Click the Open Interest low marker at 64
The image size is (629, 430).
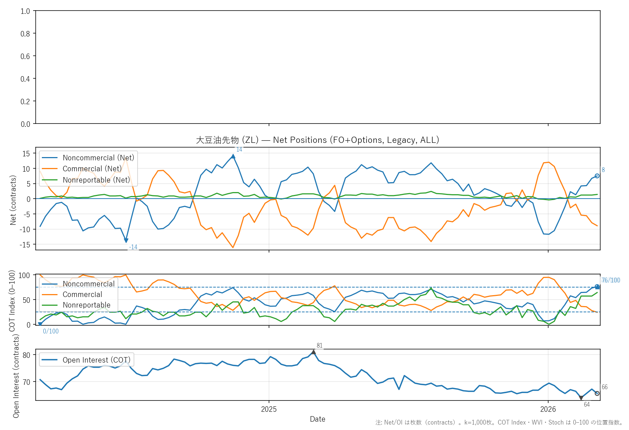point(581,398)
